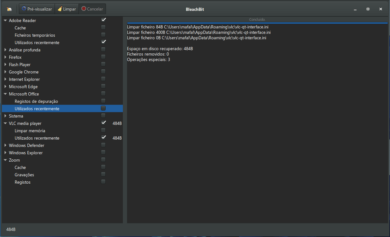The image size is (390, 237).
Task: Expand the Análise profunda group
Action: (x=5, y=50)
